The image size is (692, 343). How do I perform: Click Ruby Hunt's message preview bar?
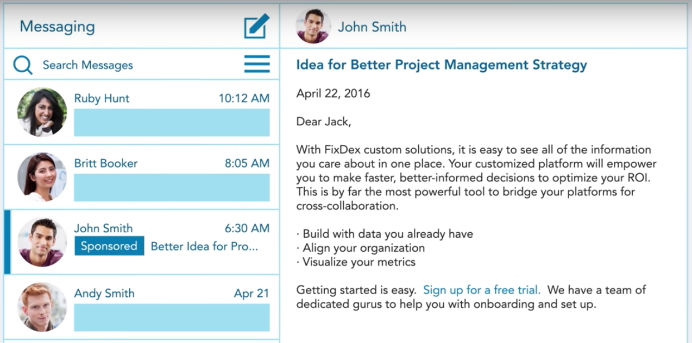[172, 123]
